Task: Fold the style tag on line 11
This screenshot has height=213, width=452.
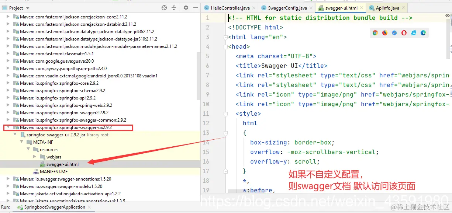Action: [x=225, y=114]
